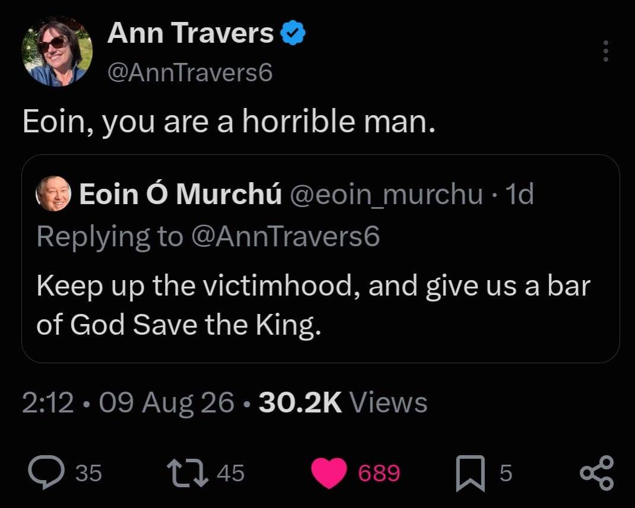This screenshot has width=635, height=508.
Task: Unlike the tweet via pink heart
Action: click(329, 473)
